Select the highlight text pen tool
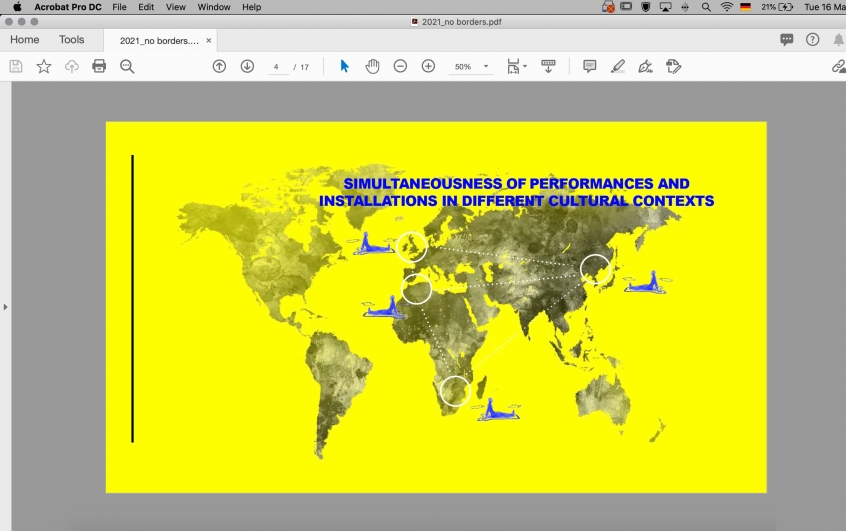 (618, 66)
